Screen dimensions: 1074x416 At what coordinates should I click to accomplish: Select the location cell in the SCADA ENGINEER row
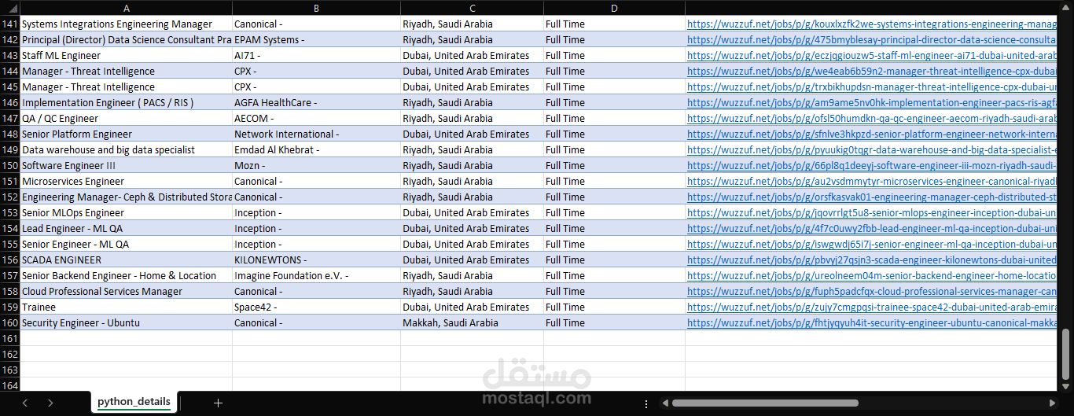point(472,260)
